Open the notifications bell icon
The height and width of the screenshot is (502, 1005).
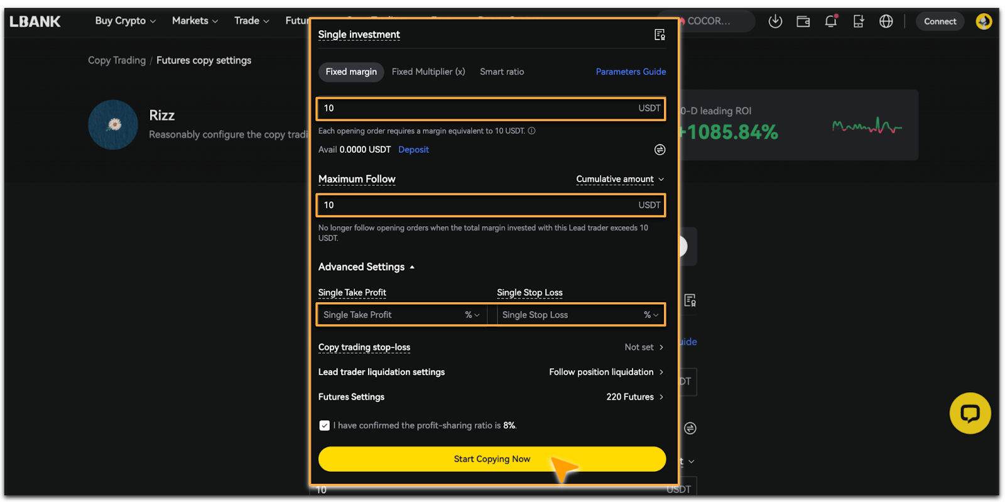click(x=831, y=21)
